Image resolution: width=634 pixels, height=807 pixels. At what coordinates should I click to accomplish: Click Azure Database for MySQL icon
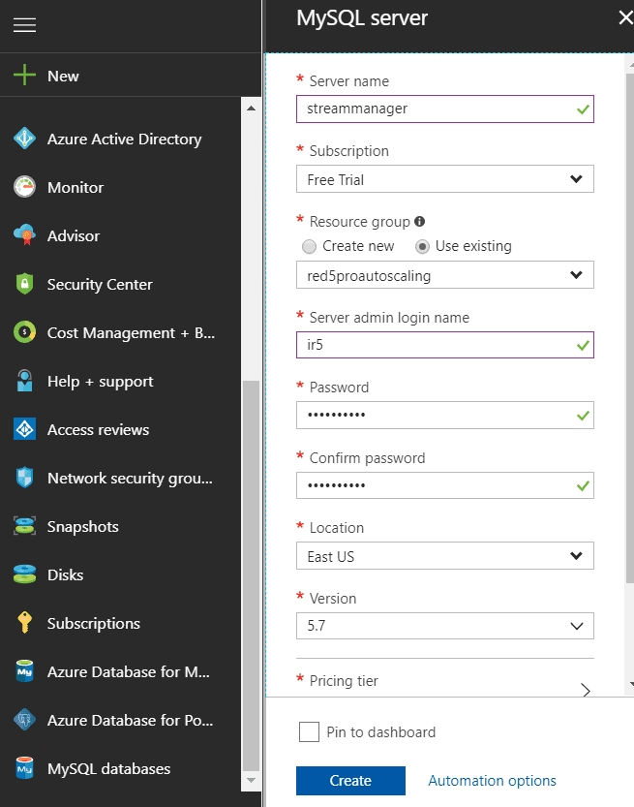[24, 671]
